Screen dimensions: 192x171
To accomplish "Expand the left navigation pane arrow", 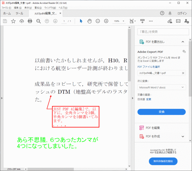I will click(2, 98).
